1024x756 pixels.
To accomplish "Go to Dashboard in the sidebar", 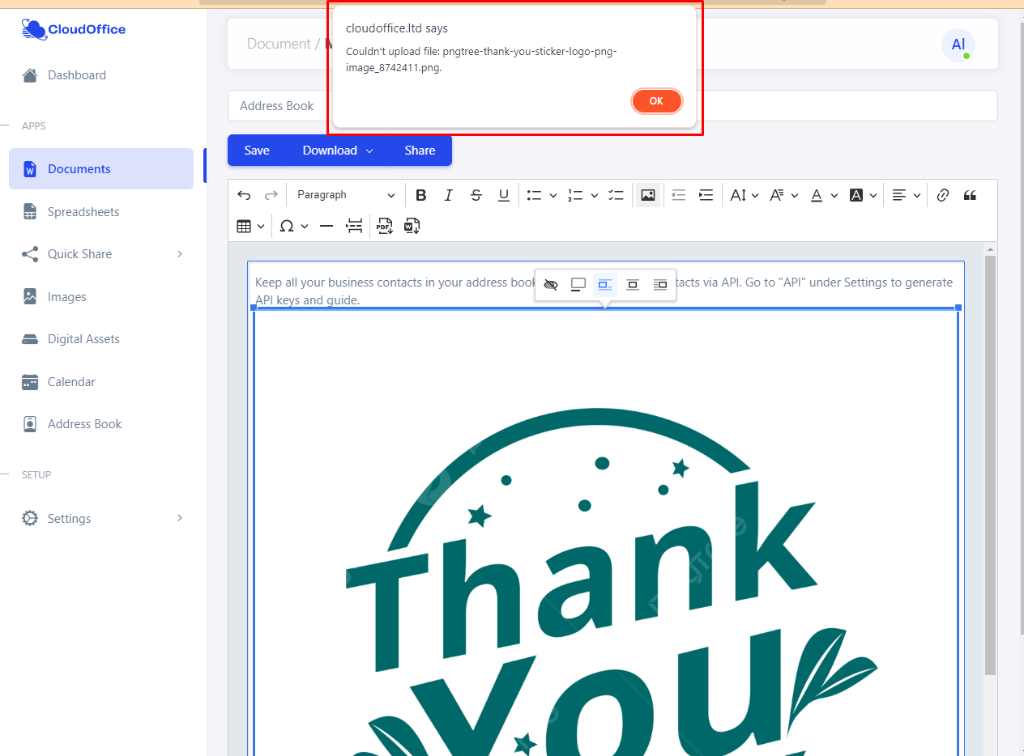I will [77, 75].
